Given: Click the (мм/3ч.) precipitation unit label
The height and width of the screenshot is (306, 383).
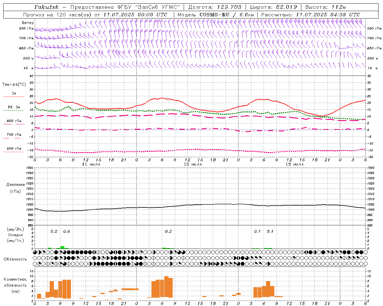Looking at the screenshot, I should click(16, 229).
